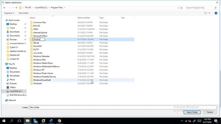Select Local Disk (C:) in the breadcrumb

(41, 8)
